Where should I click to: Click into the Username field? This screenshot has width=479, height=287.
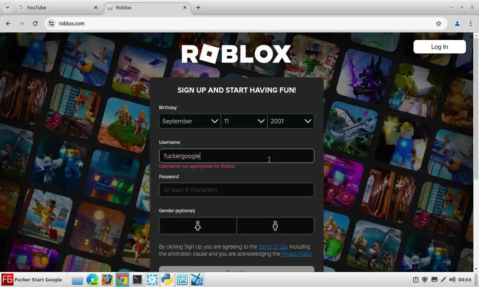click(x=237, y=156)
